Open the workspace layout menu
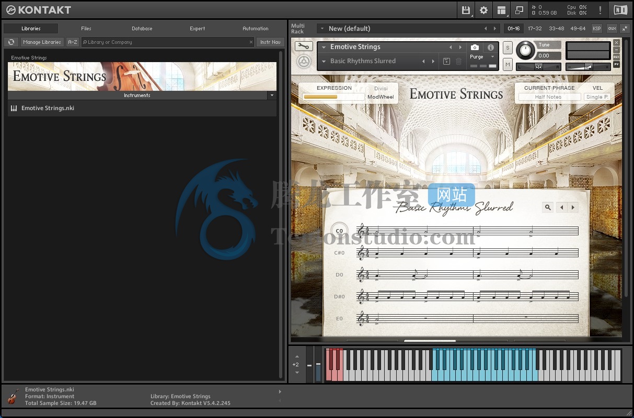This screenshot has height=418, width=634. click(x=502, y=10)
